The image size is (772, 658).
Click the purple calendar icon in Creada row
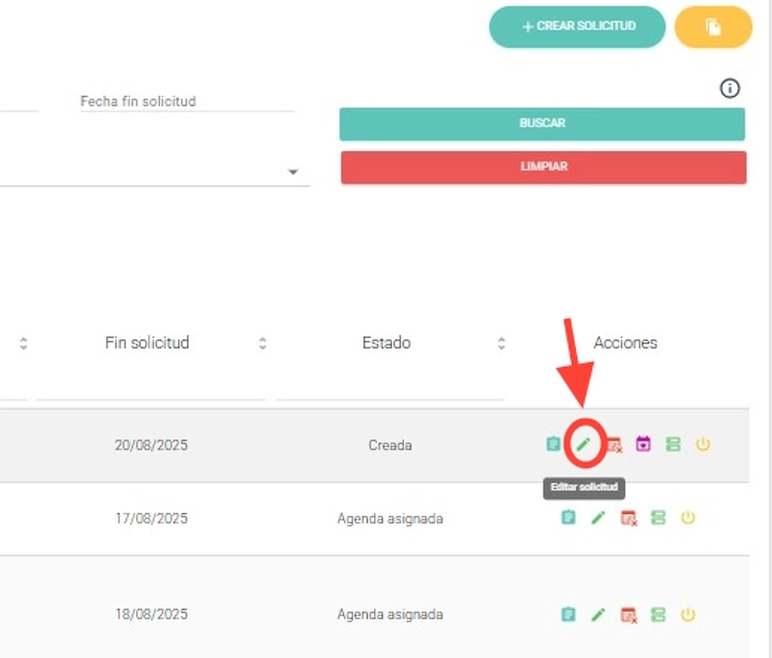click(x=644, y=445)
